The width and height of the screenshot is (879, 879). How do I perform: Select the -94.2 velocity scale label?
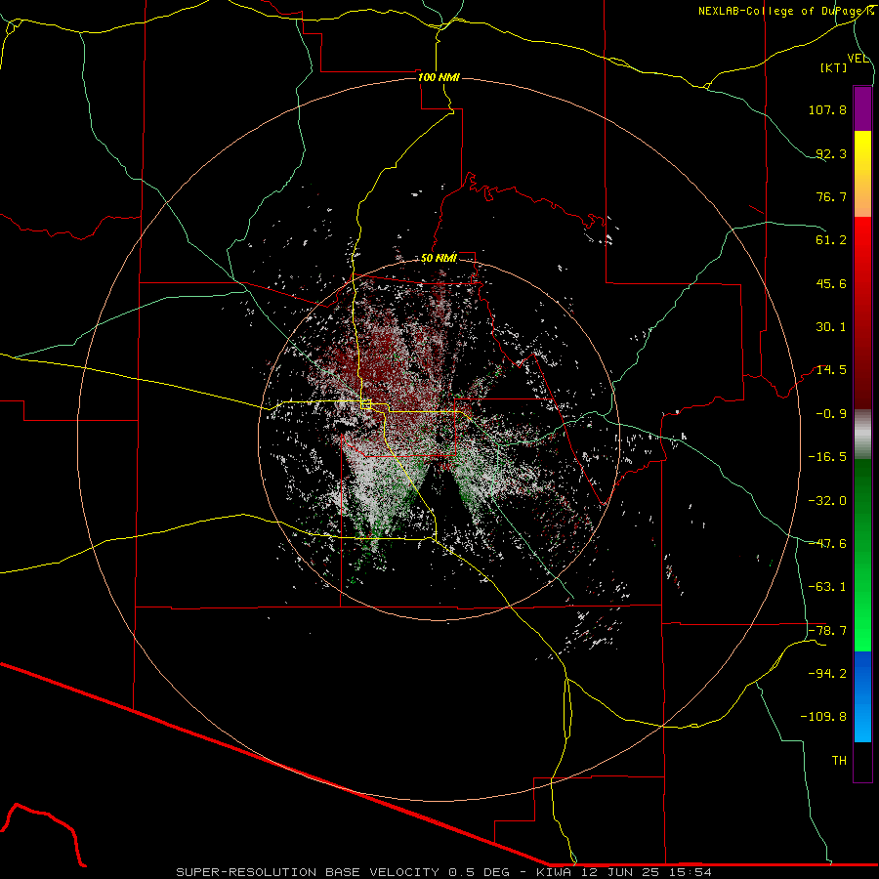click(827, 674)
